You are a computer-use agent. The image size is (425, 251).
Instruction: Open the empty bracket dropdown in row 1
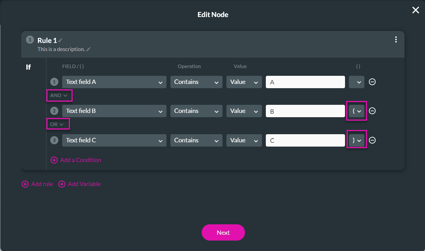(357, 82)
